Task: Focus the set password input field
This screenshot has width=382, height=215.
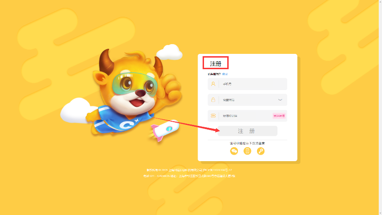Action: pyautogui.click(x=247, y=100)
